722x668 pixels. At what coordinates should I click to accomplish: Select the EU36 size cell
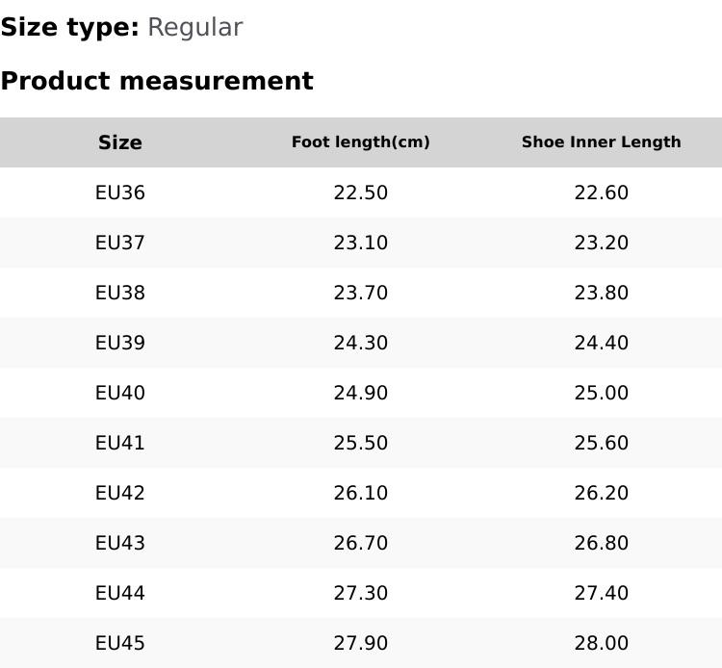pyautogui.click(x=120, y=193)
